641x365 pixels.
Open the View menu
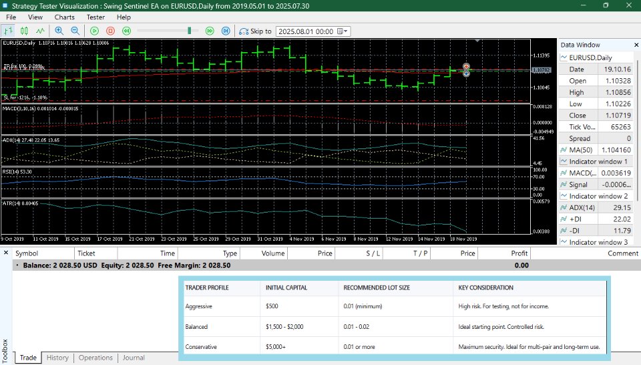pyautogui.click(x=35, y=17)
